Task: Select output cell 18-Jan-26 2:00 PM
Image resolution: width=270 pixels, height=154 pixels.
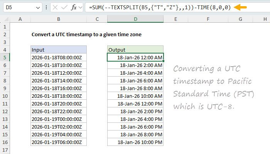Action: pyautogui.click(x=135, y=111)
